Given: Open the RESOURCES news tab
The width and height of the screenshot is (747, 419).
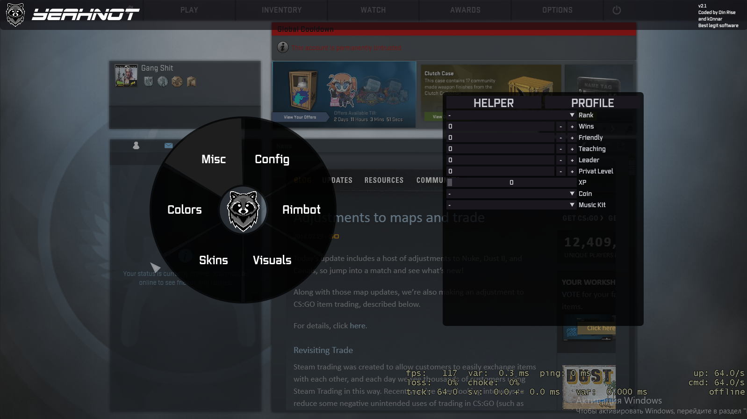Looking at the screenshot, I should tap(384, 181).
